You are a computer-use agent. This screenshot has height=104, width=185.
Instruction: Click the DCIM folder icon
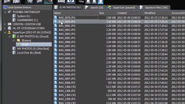point(18,44)
